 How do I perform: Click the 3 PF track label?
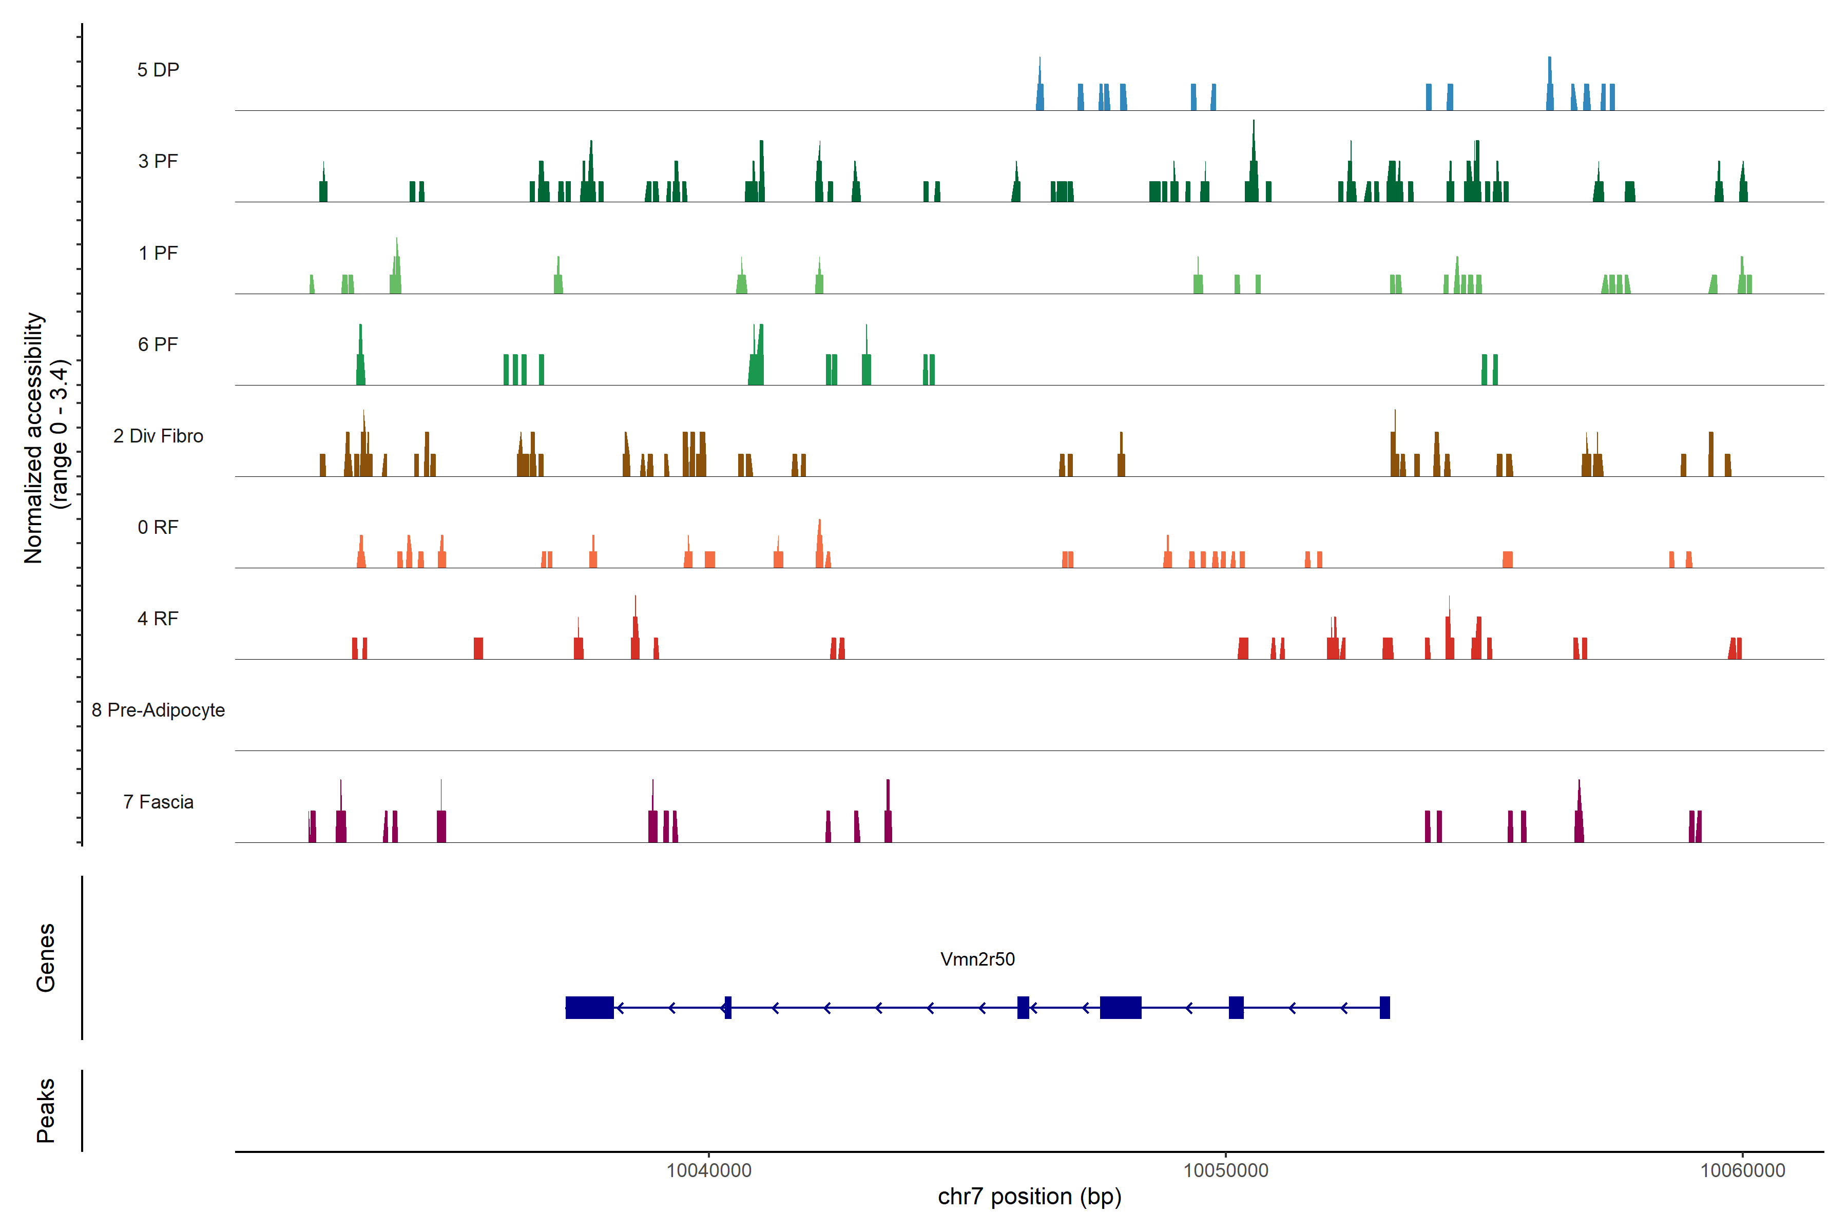158,162
